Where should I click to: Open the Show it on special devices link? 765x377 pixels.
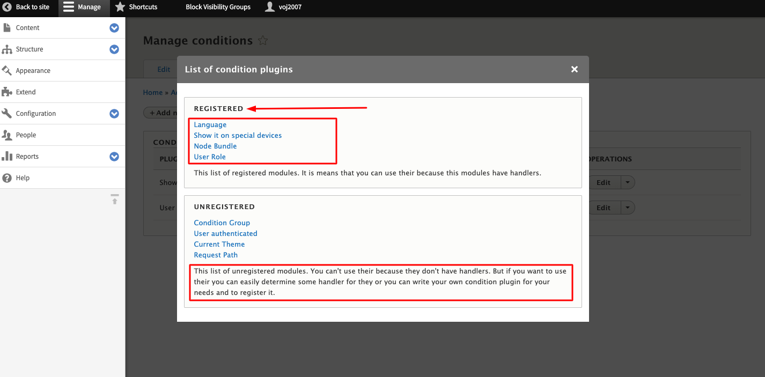tap(238, 136)
